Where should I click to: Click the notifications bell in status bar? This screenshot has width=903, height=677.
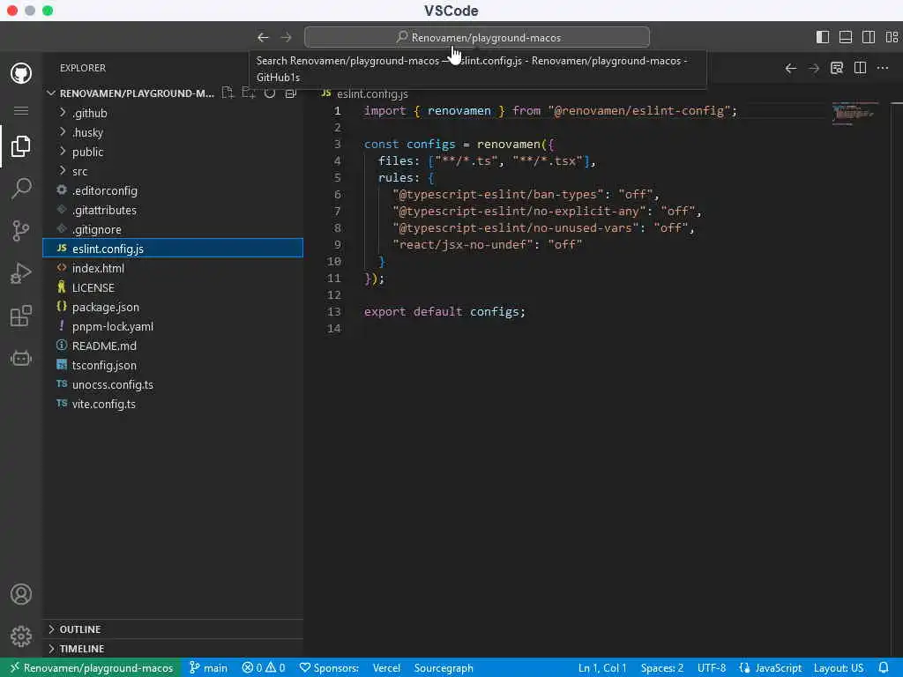tap(884, 668)
